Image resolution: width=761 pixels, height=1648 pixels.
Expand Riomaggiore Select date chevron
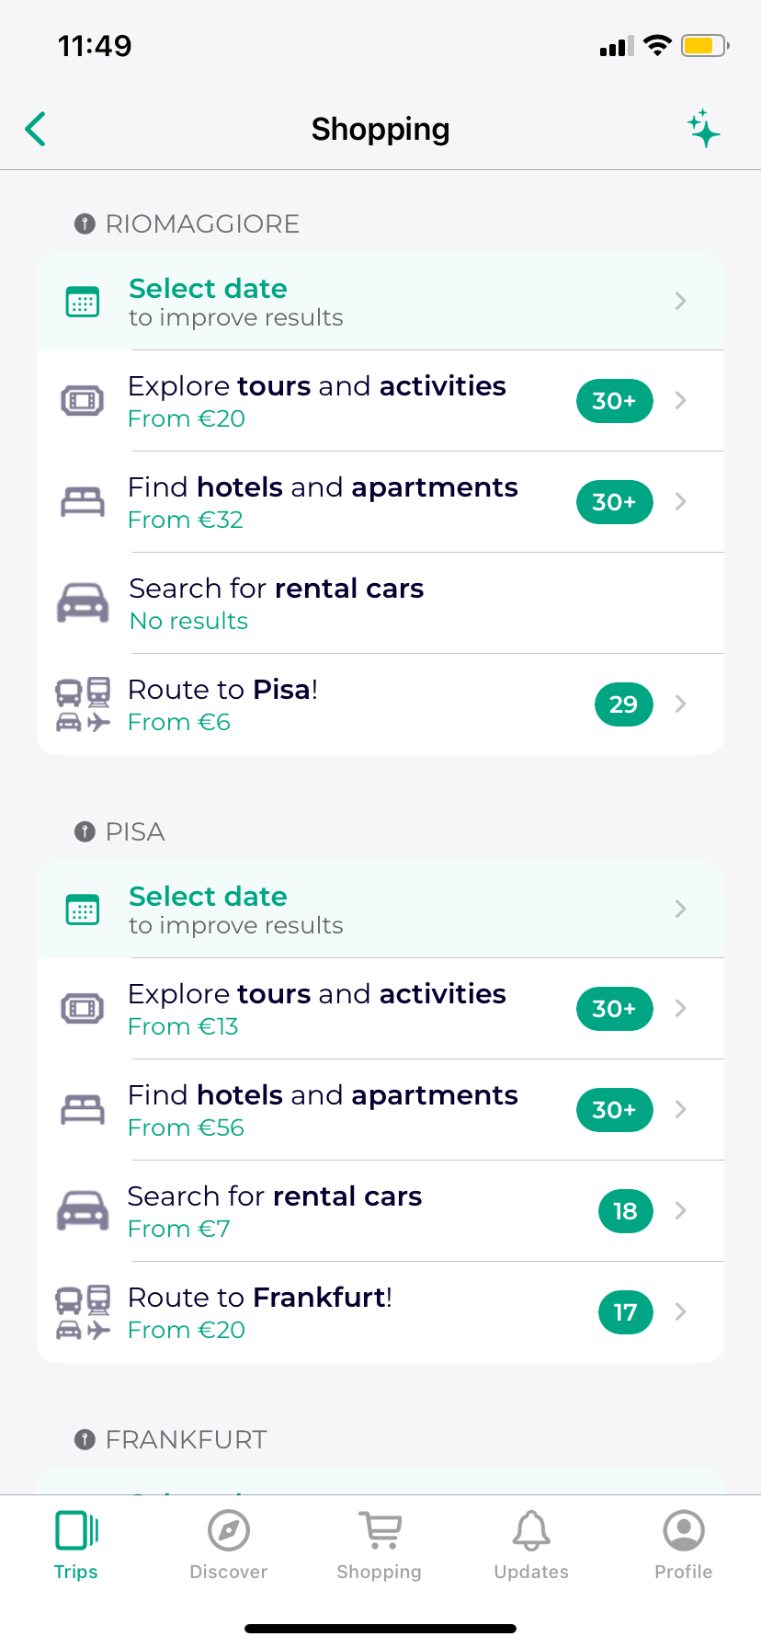[x=680, y=302]
